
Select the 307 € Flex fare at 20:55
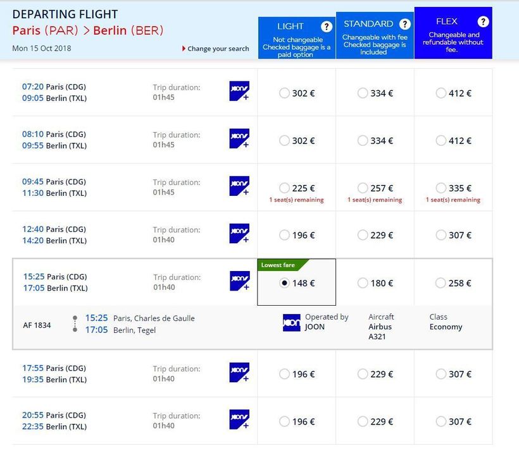click(x=441, y=421)
